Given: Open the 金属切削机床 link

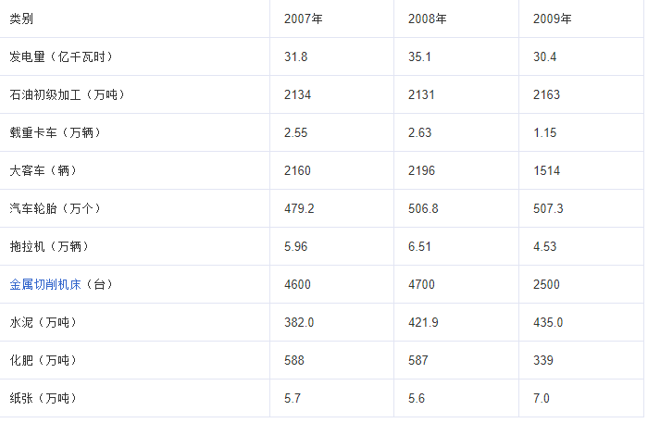Looking at the screenshot, I should tap(45, 284).
